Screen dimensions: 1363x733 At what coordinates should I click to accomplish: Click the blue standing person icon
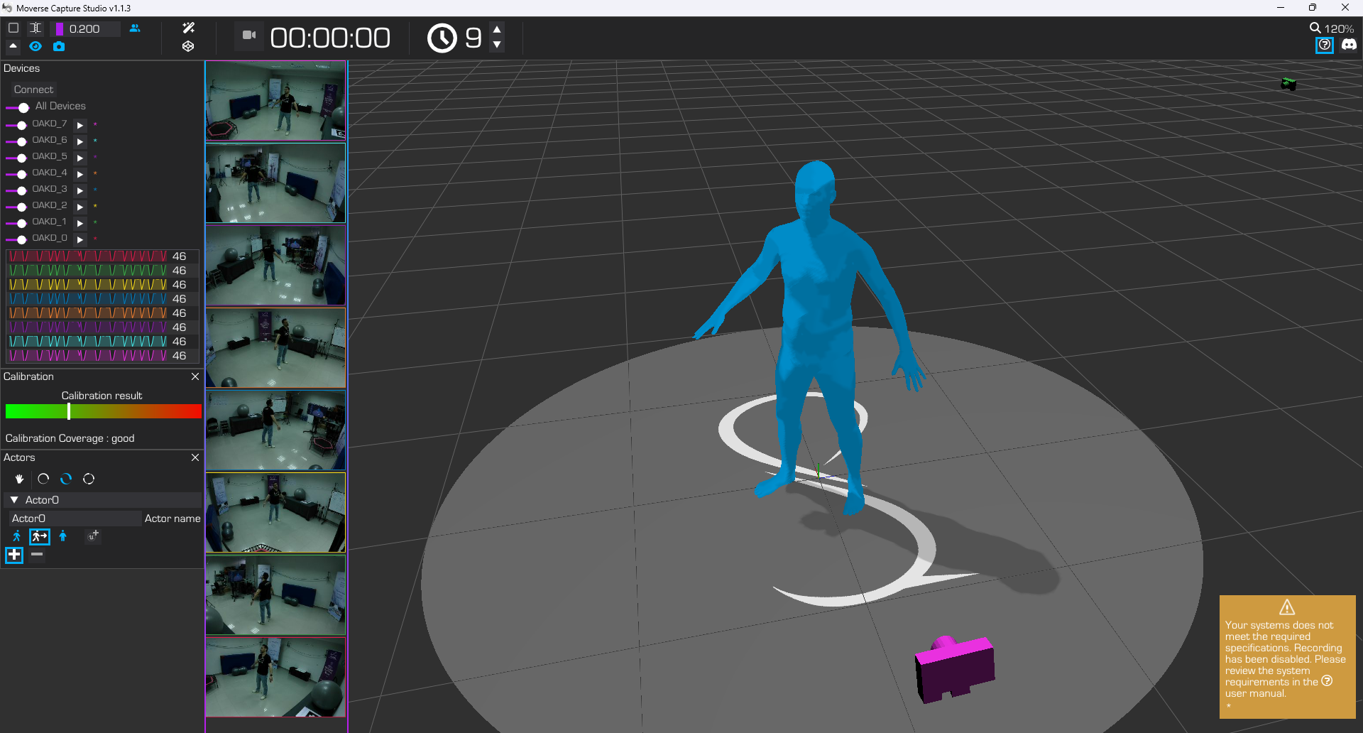63,536
